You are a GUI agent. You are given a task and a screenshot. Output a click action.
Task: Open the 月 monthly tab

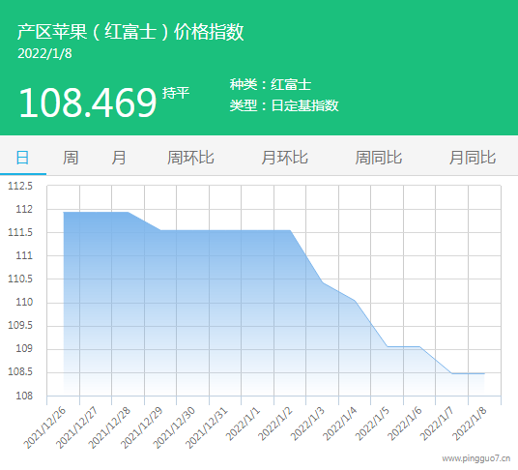click(x=118, y=158)
